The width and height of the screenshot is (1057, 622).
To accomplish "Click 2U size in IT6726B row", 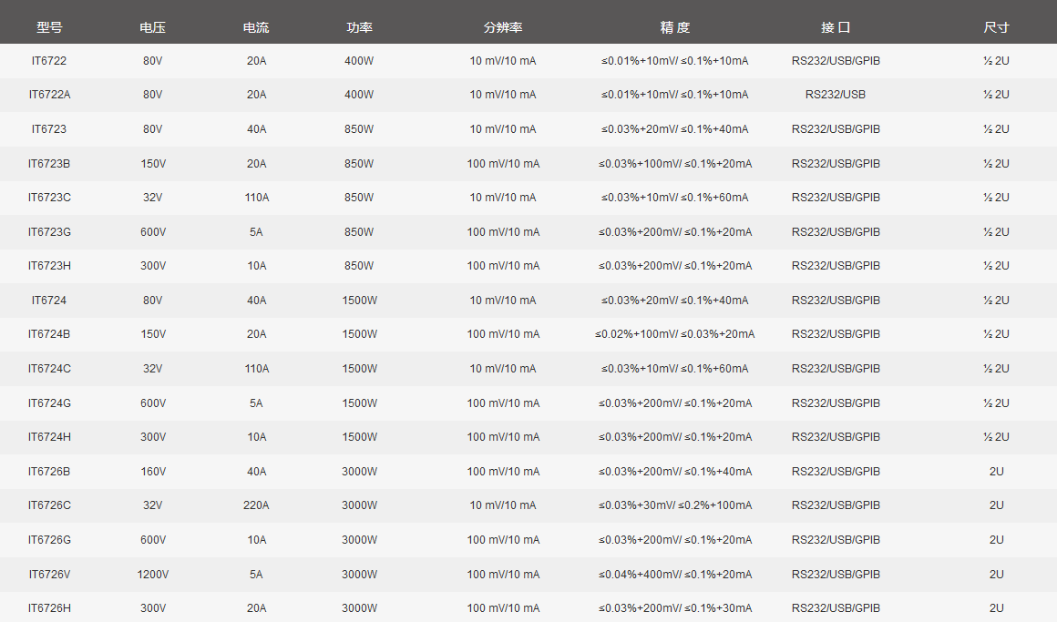I will (996, 471).
